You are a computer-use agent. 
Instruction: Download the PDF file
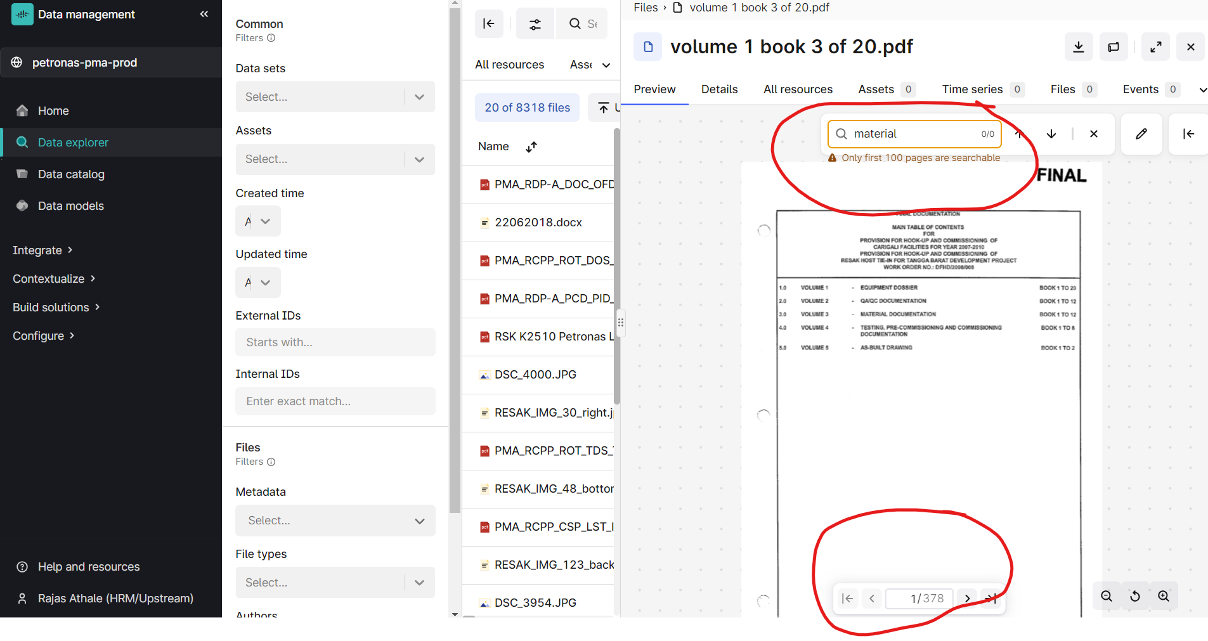click(x=1079, y=47)
